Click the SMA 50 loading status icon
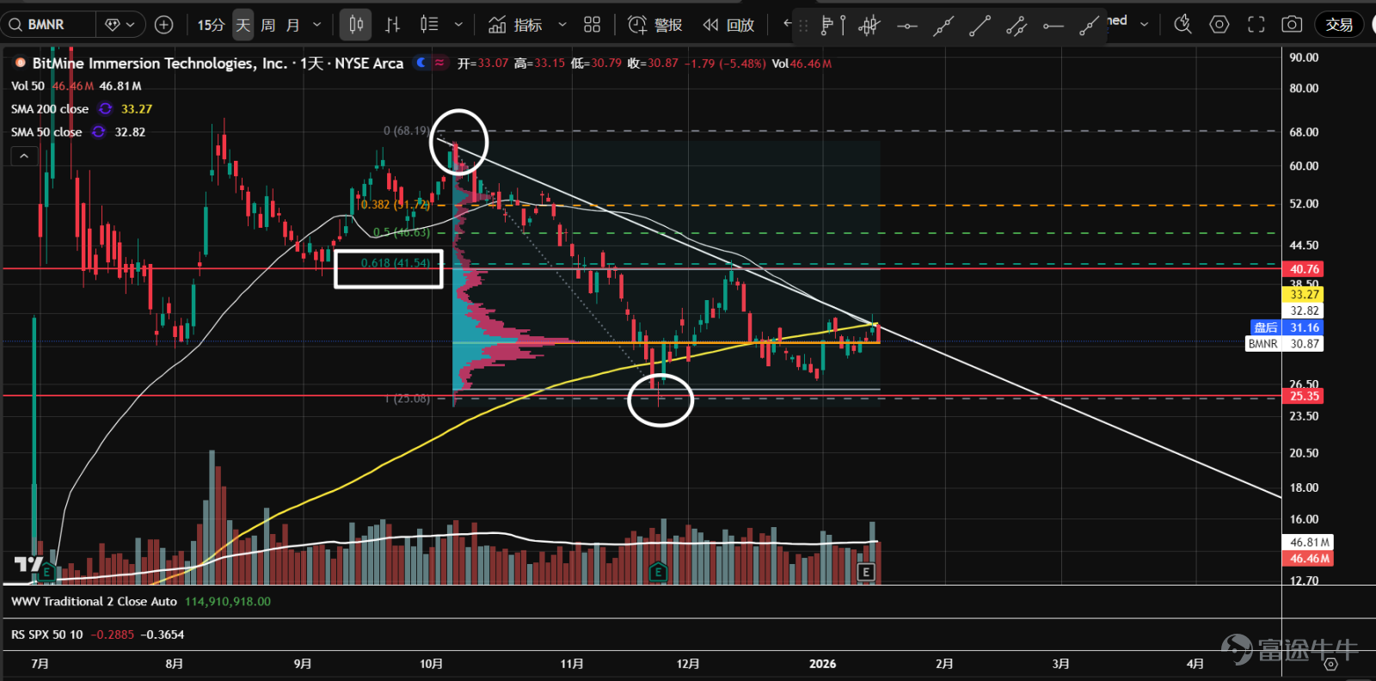 (98, 132)
